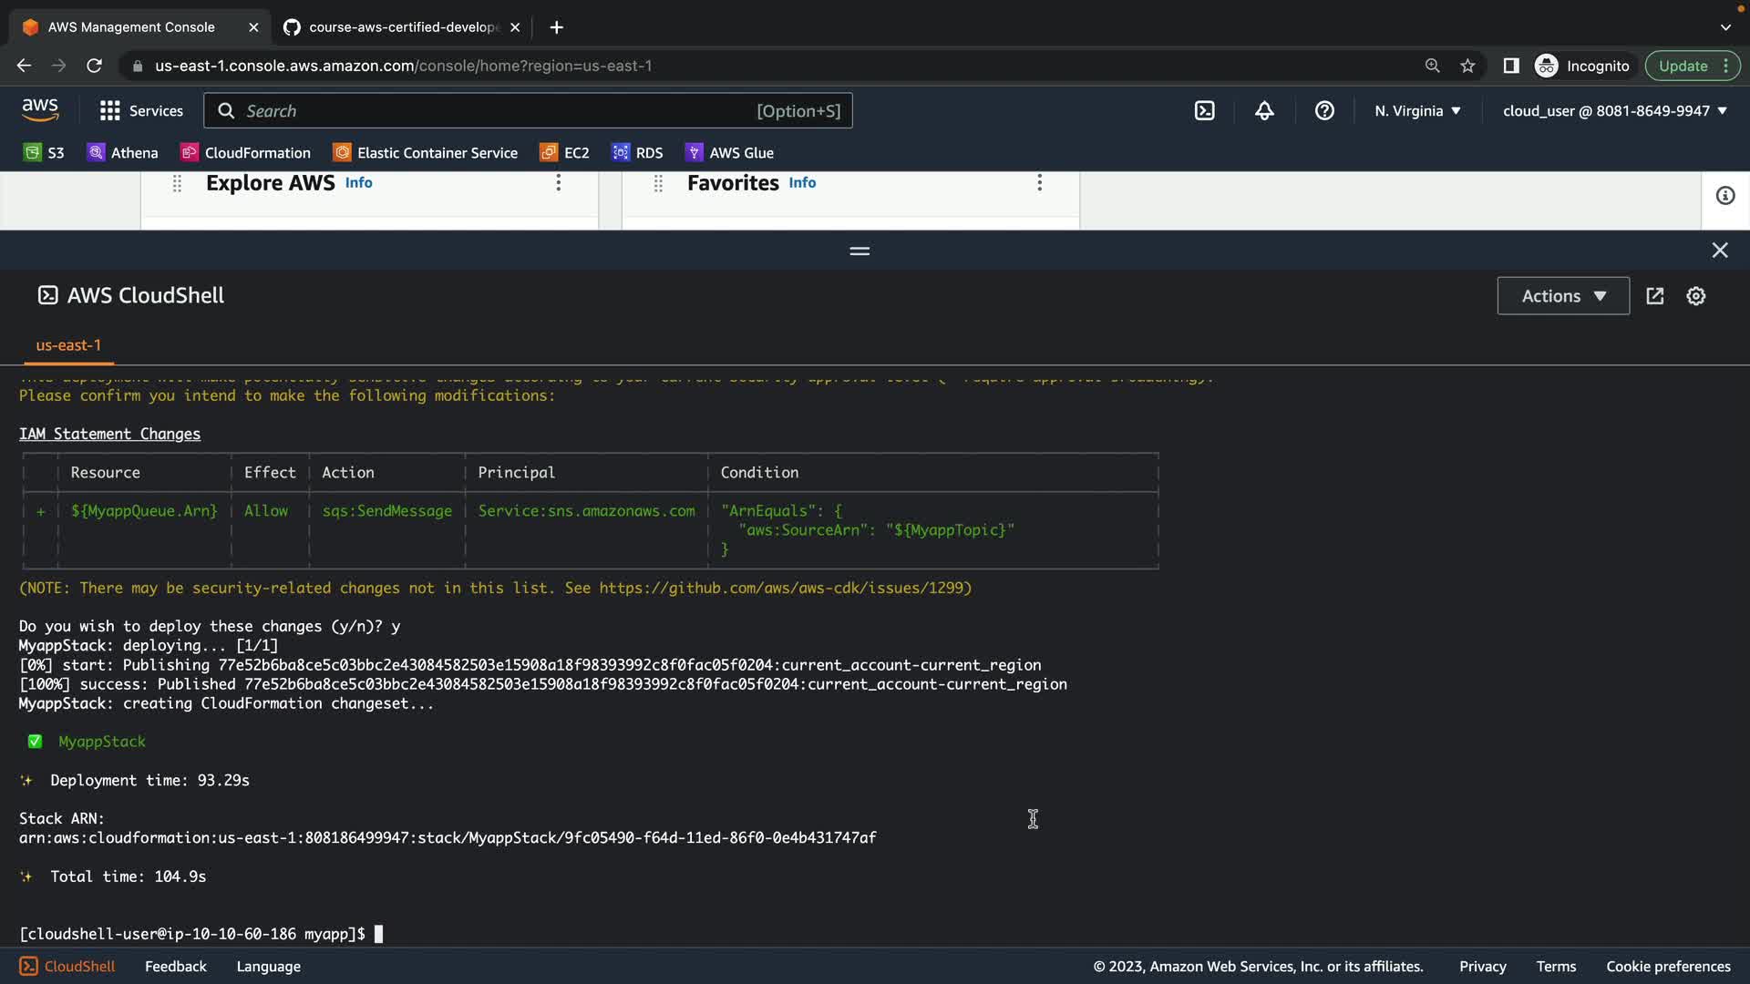This screenshot has height=984, width=1750.
Task: Open the help question mark menu
Action: pos(1324,110)
